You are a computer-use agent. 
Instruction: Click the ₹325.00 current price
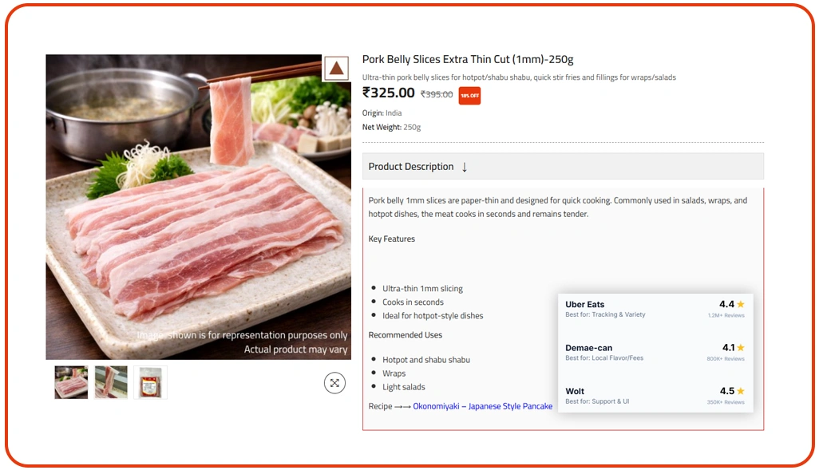click(x=389, y=93)
